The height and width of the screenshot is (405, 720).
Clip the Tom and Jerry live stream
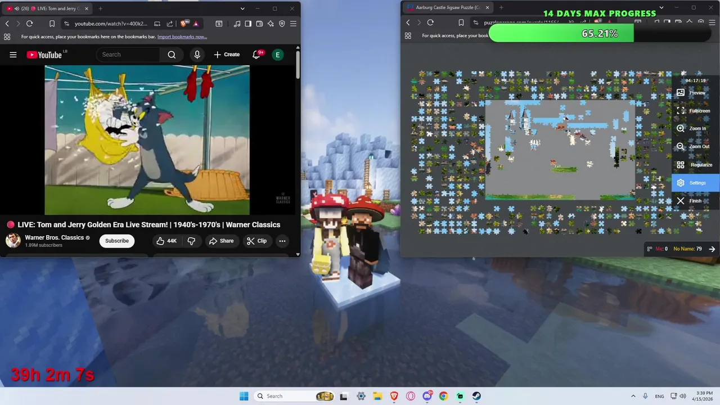pyautogui.click(x=256, y=241)
